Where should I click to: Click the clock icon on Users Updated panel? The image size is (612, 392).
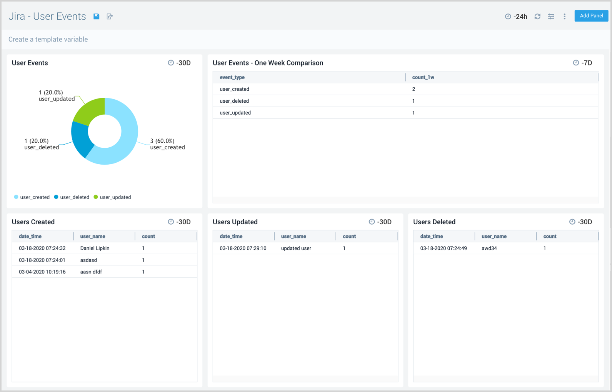click(372, 222)
